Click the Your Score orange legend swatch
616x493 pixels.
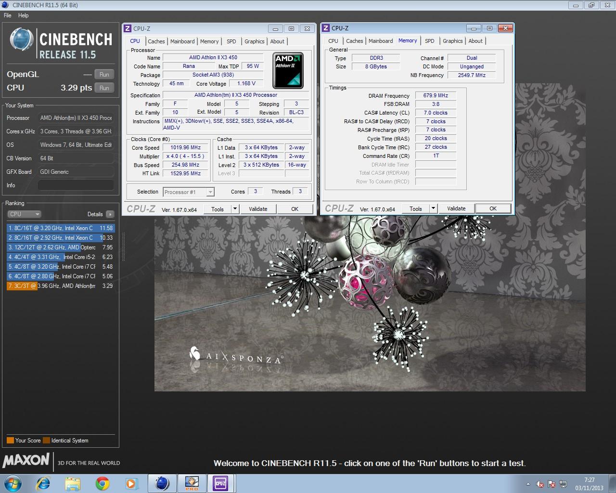pos(10,441)
